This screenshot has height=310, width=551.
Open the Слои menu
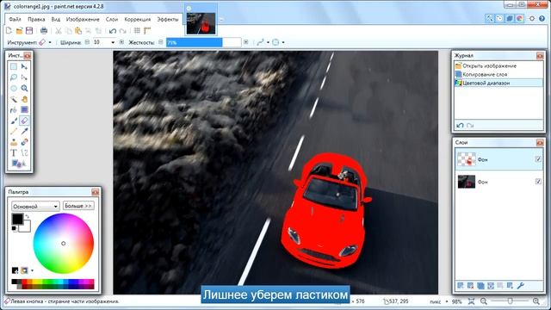[x=112, y=19]
